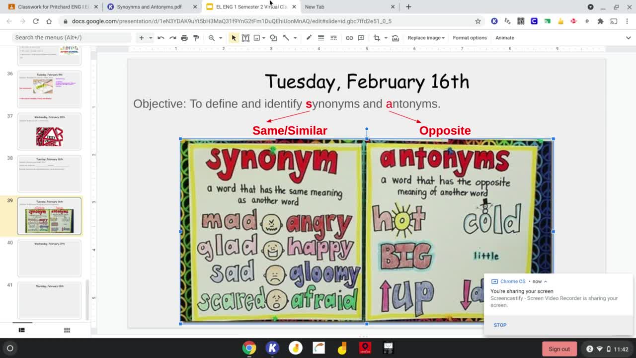
Task: Click the browser Reload button
Action: 36,21
